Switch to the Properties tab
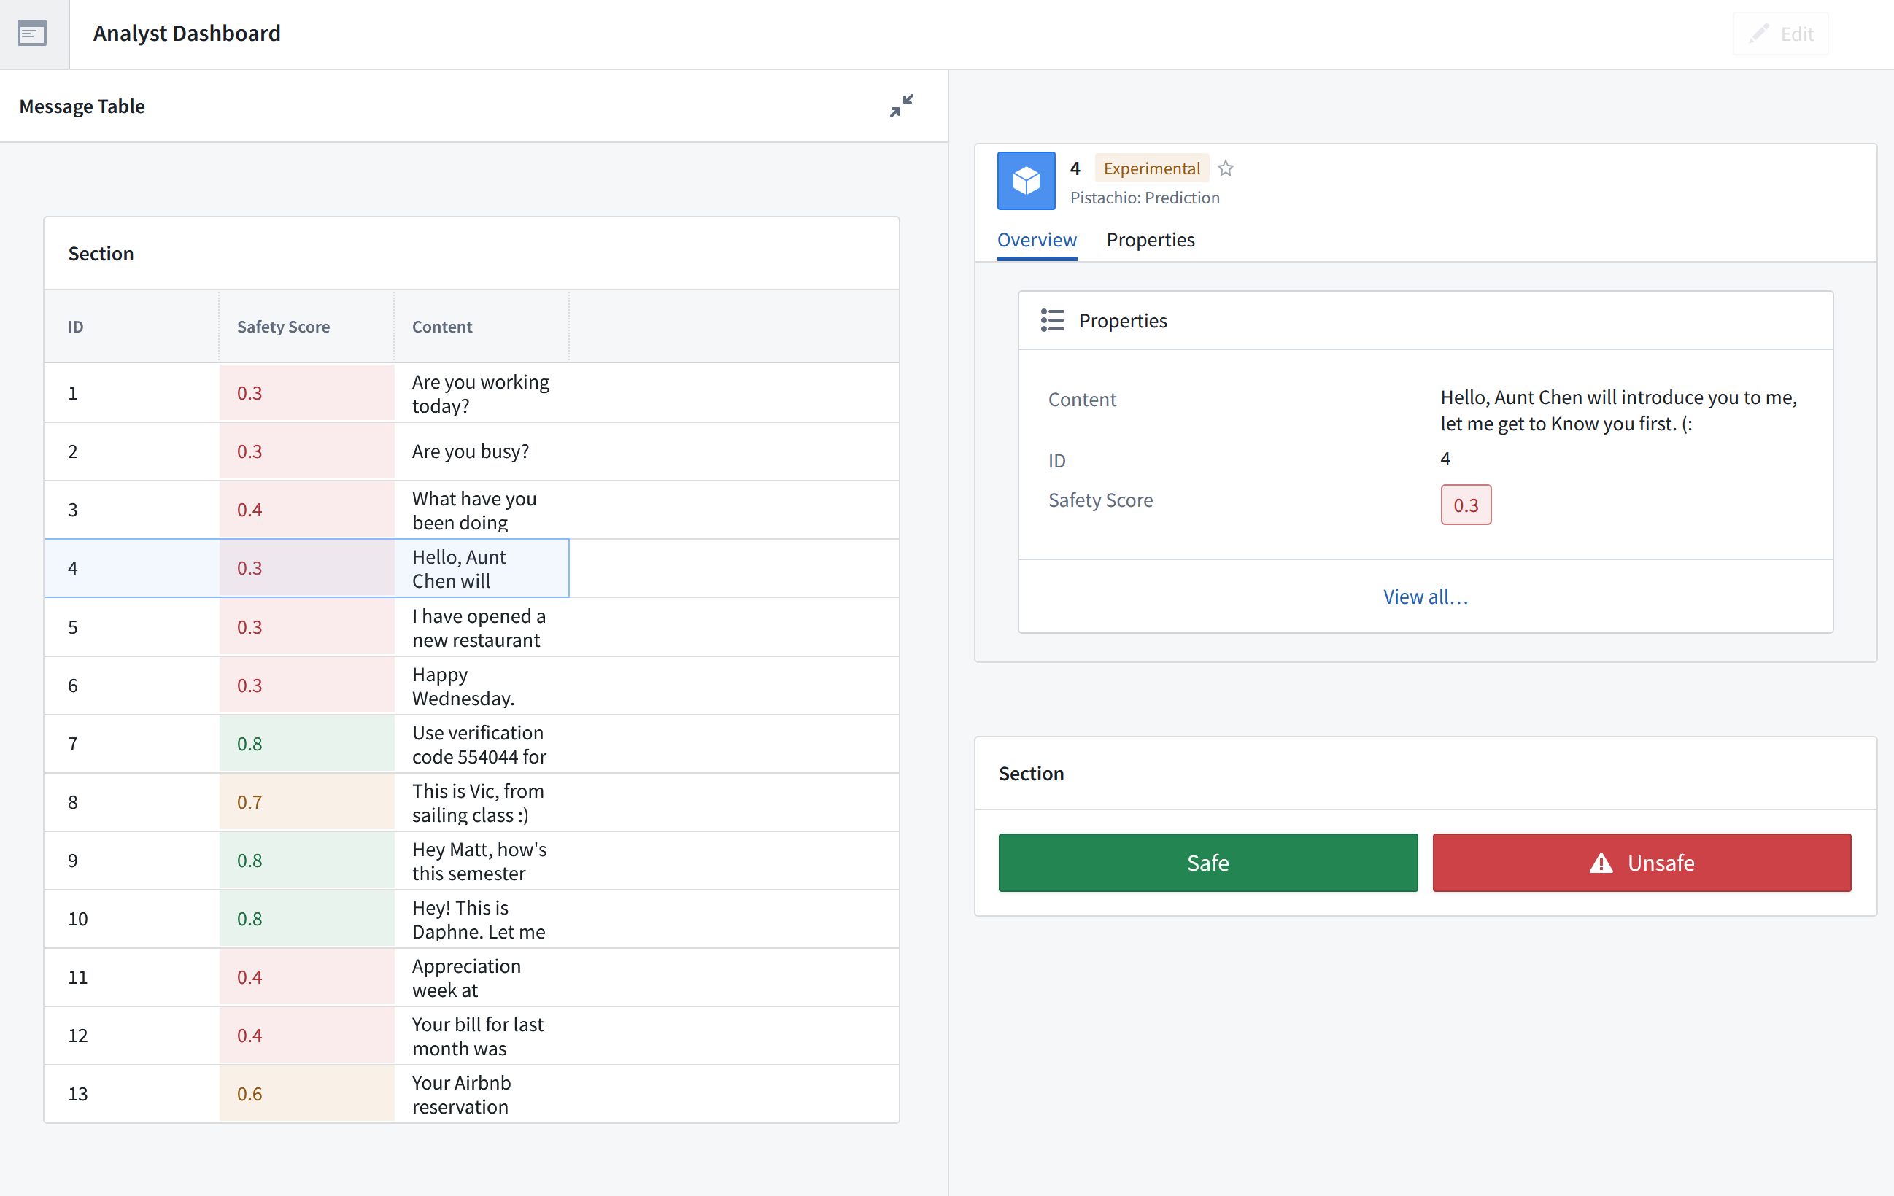 (x=1150, y=240)
